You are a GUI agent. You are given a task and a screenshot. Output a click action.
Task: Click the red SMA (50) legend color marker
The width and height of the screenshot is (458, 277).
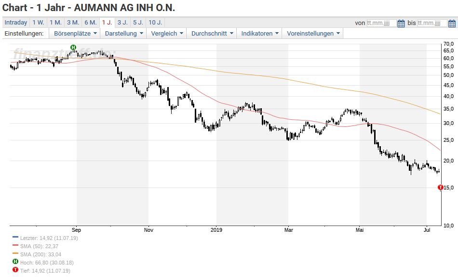coord(15,245)
